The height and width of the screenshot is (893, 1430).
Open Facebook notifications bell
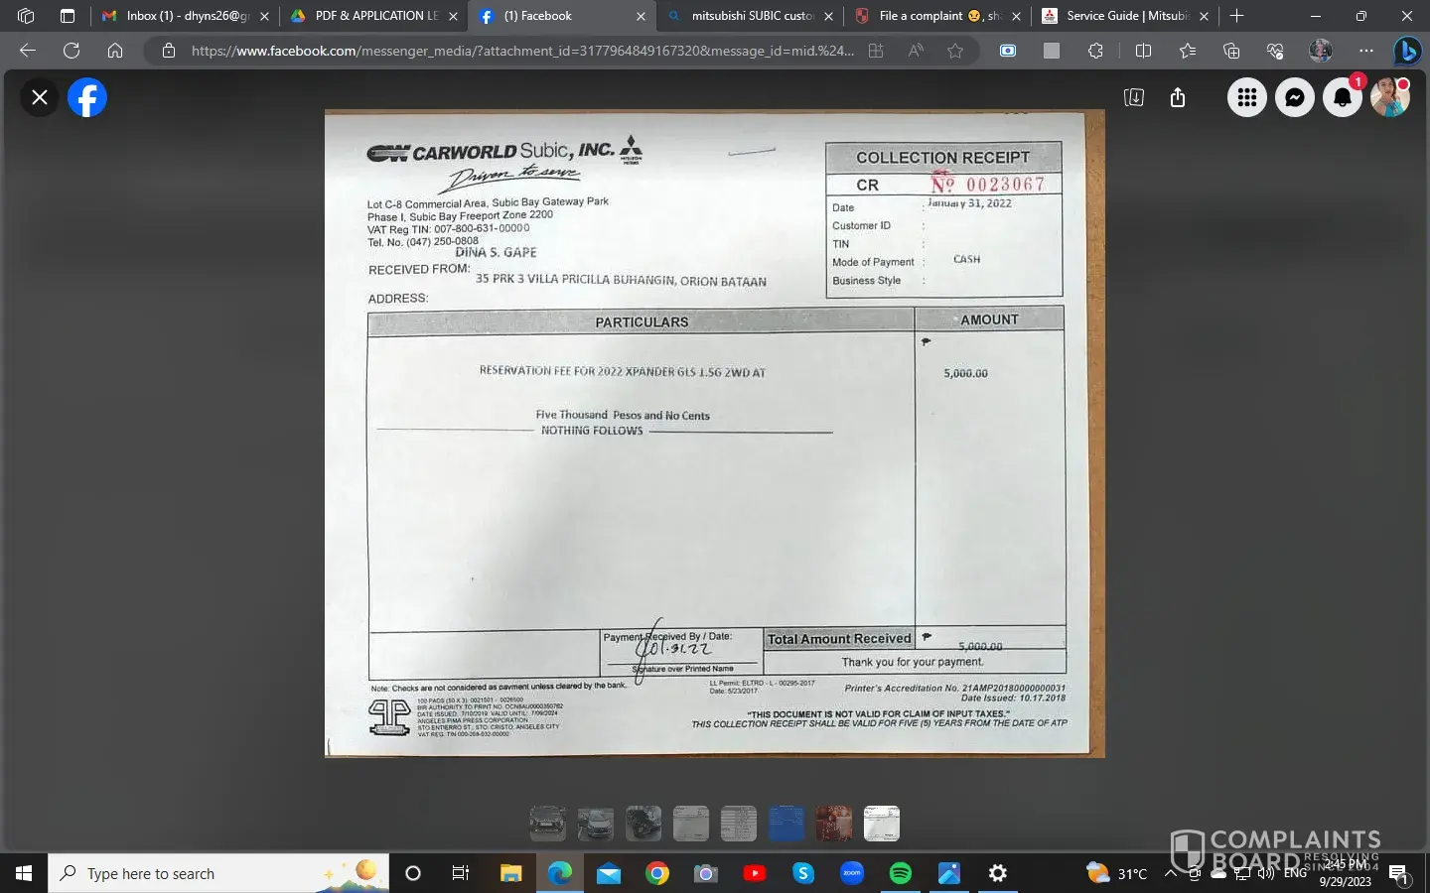pyautogui.click(x=1343, y=97)
